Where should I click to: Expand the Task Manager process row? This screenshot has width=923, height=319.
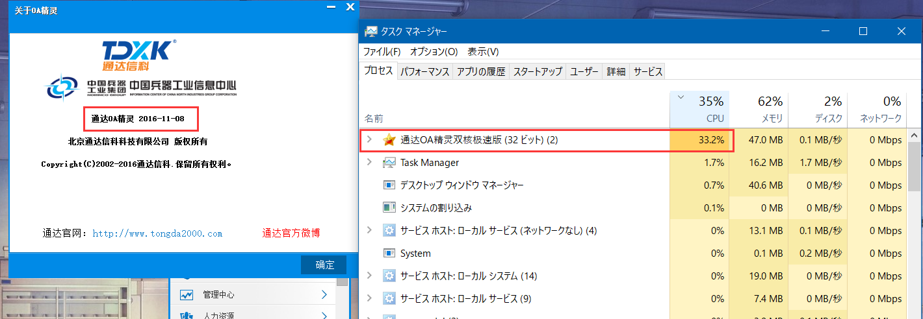370,163
